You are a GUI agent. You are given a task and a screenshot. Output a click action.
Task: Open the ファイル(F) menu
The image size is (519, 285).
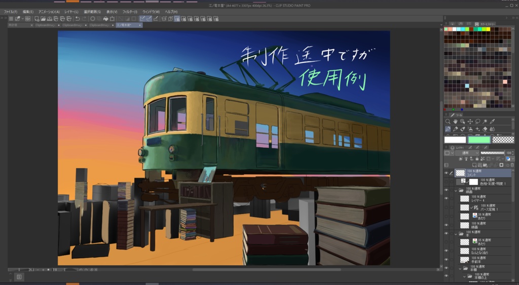[x=11, y=12]
